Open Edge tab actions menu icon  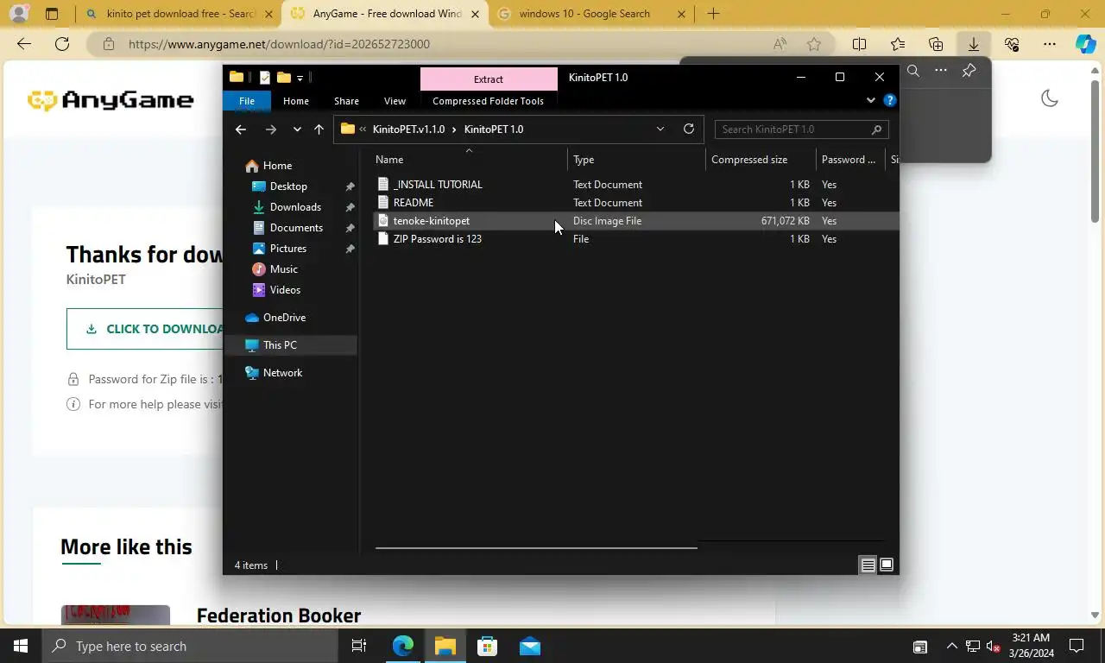[52, 14]
